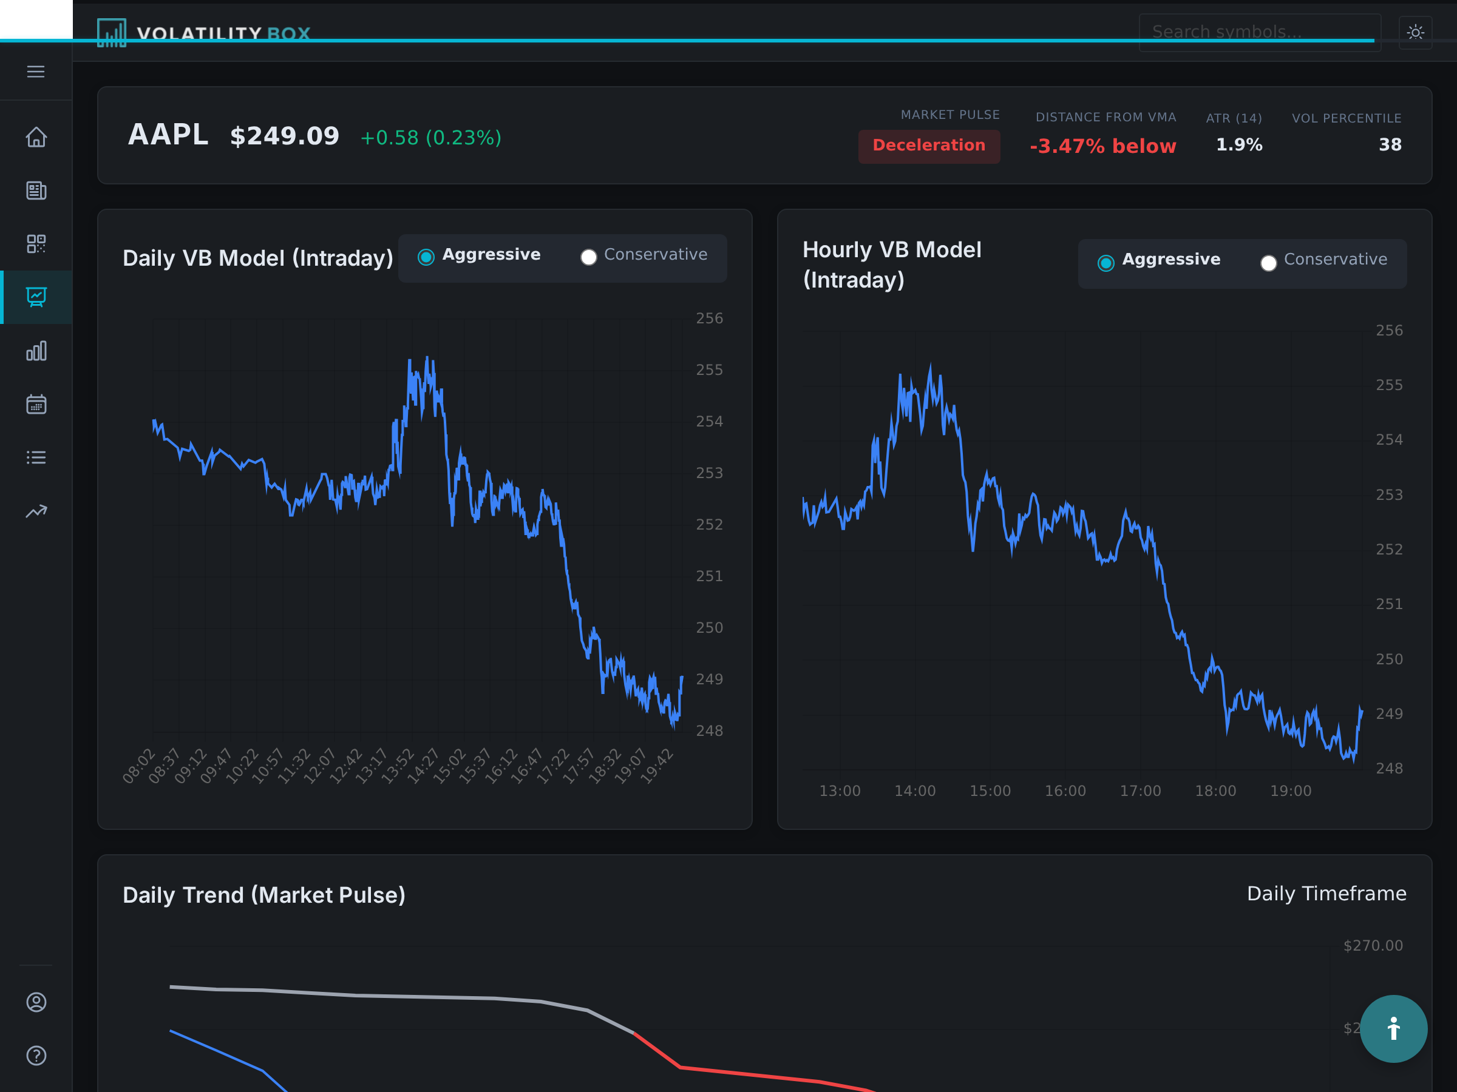Click the ATR (14) value 1.9%
Viewport: 1457px width, 1092px height.
click(x=1239, y=145)
